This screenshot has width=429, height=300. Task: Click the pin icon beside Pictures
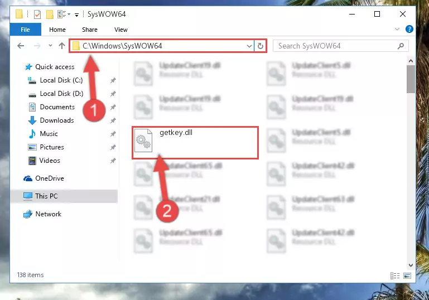tap(113, 147)
